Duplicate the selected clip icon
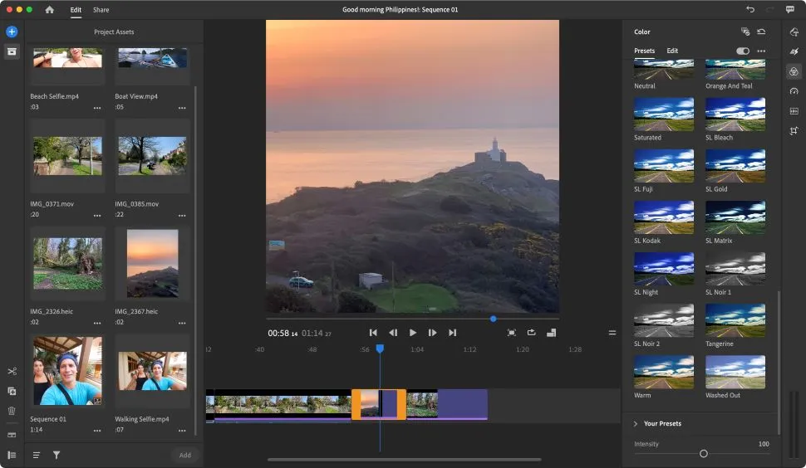Screen dimensions: 806x468 (12, 391)
